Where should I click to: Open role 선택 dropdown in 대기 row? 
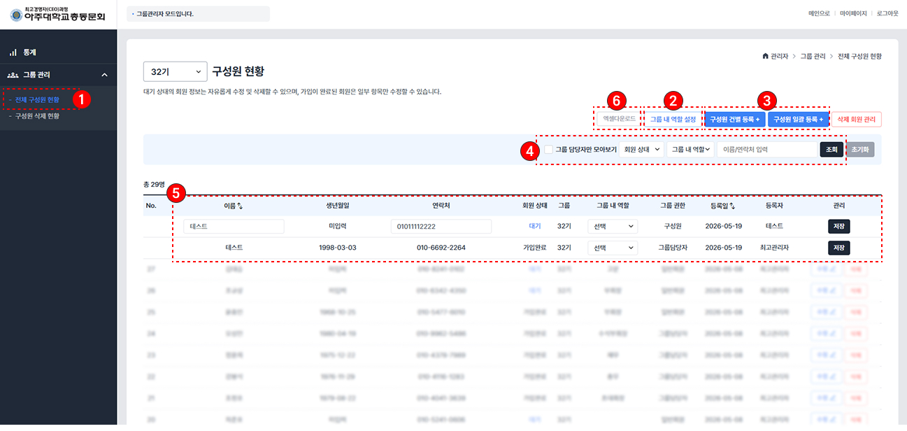pyautogui.click(x=613, y=227)
